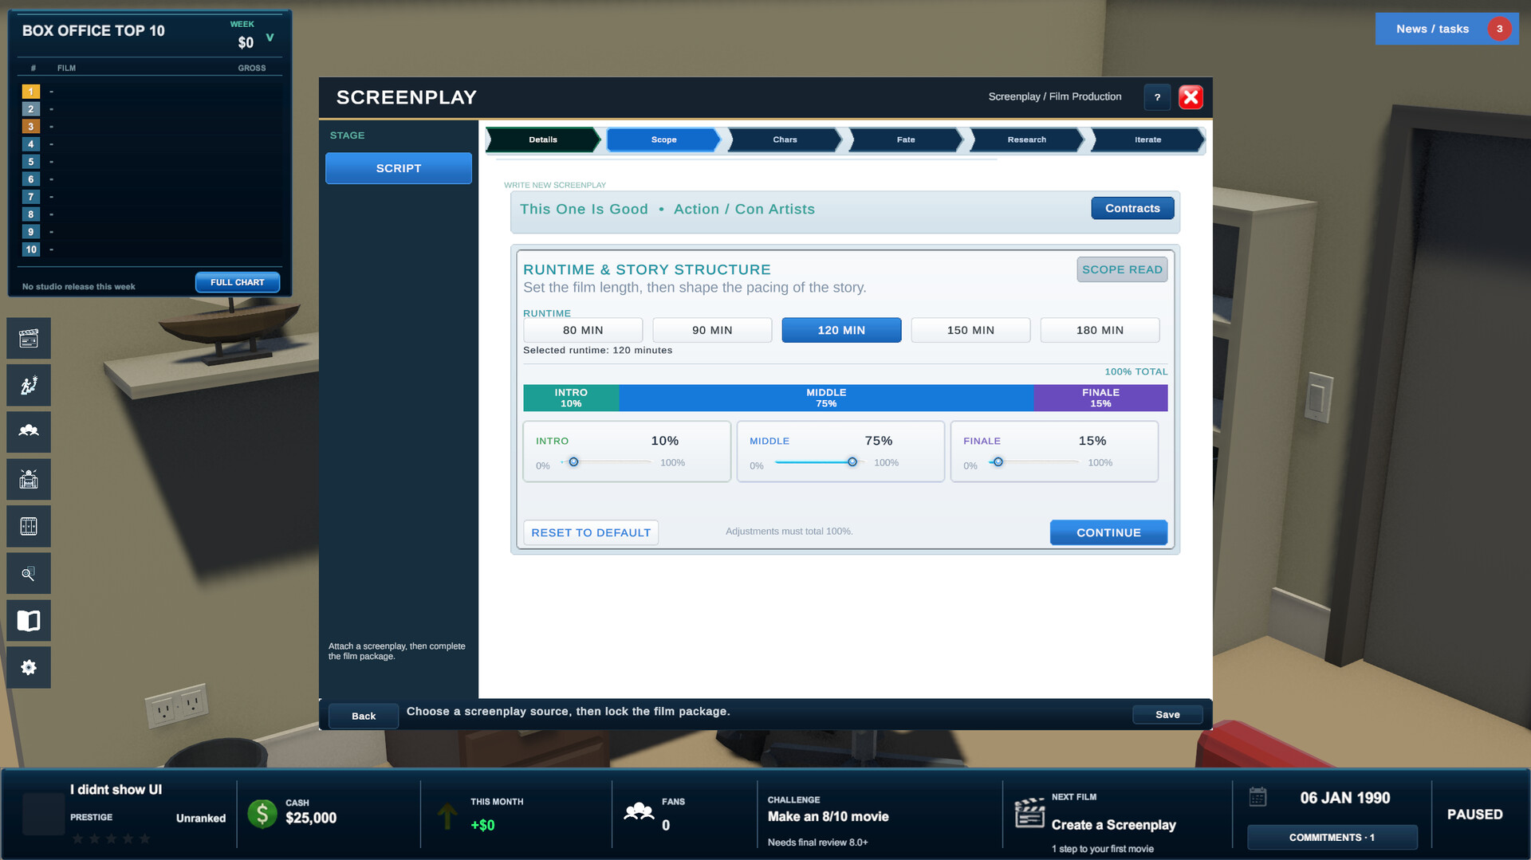Switch to the Scope step tab
The height and width of the screenshot is (860, 1531).
coord(663,139)
